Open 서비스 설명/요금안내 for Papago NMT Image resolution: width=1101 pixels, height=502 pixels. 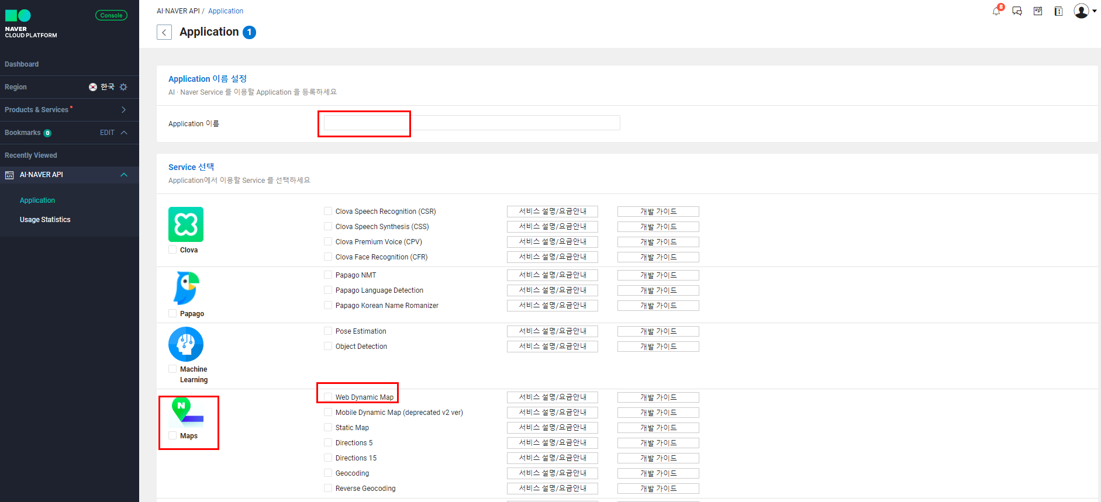coord(553,275)
